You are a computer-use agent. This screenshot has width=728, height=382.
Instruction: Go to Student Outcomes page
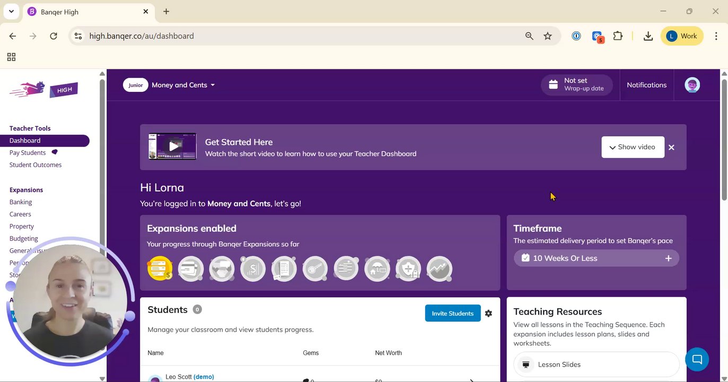click(36, 165)
